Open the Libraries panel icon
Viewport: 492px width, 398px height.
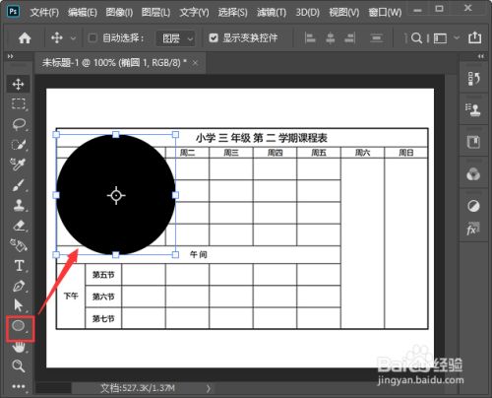473,142
